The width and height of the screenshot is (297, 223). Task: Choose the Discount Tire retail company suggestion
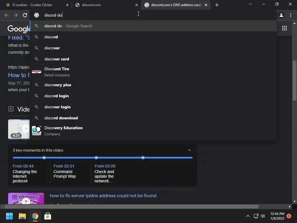(153, 72)
